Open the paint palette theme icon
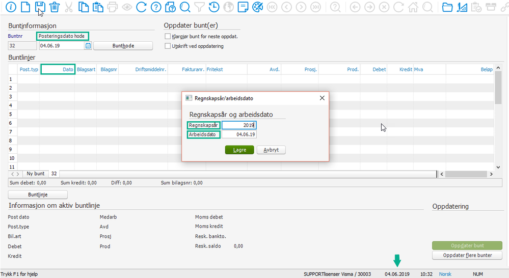Screen dimensions: 509x278 coord(257,7)
